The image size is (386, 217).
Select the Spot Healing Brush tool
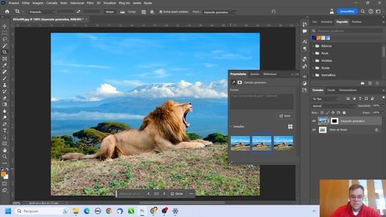5,72
